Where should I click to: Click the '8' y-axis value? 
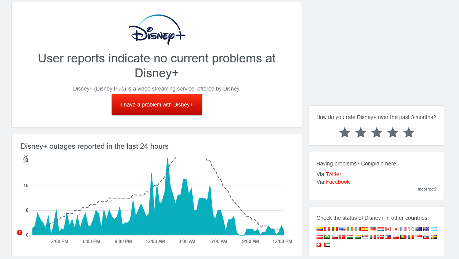27,210
